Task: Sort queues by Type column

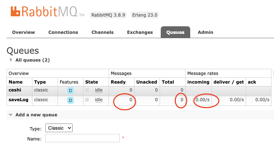Action: click(40, 82)
